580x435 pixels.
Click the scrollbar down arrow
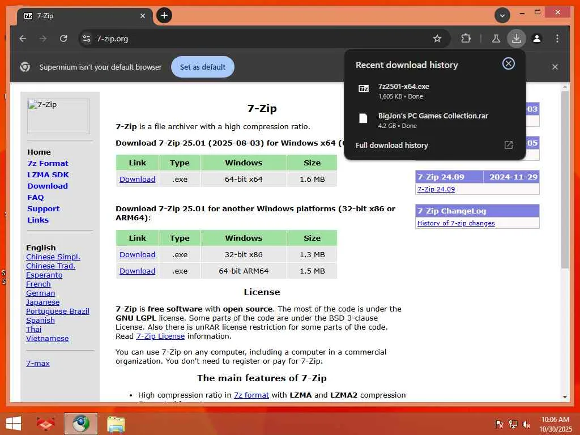click(x=565, y=397)
